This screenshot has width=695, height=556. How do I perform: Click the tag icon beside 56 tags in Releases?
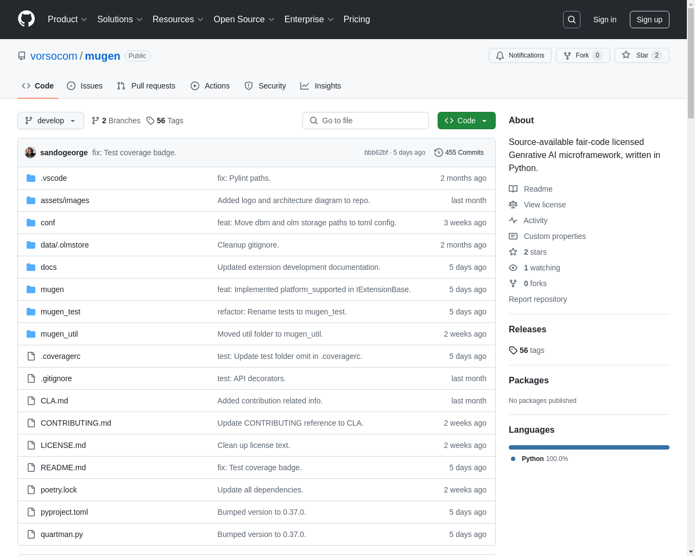click(513, 350)
